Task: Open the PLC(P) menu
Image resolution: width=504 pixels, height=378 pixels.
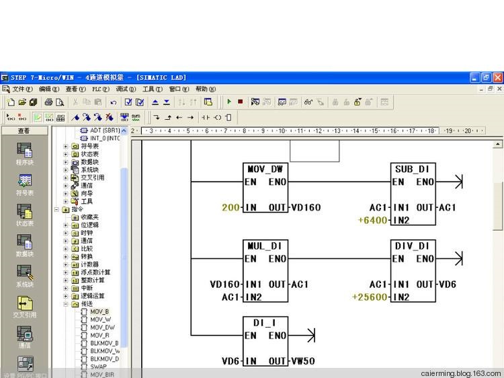Action: pos(101,89)
